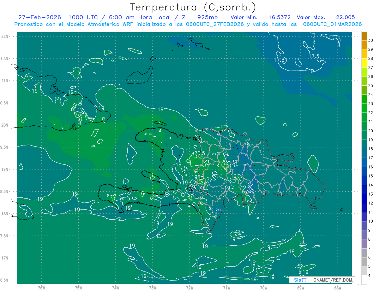Screen dimensions: 379x292
Task: Click the legend value "10" on the color scale
Action: (371, 221)
